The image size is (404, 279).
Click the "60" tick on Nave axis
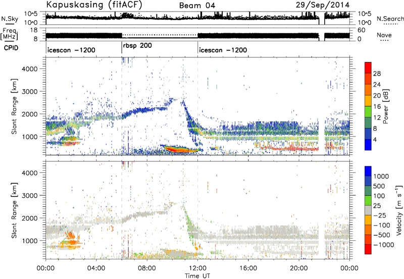(361, 30)
